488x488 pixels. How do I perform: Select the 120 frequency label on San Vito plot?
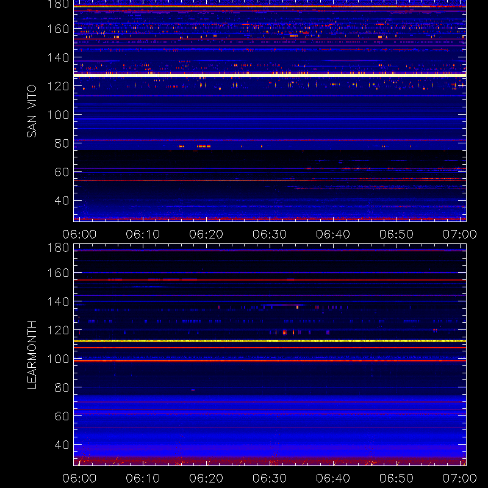coord(58,86)
